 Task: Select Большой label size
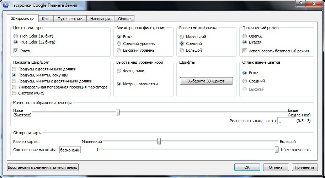(191, 50)
